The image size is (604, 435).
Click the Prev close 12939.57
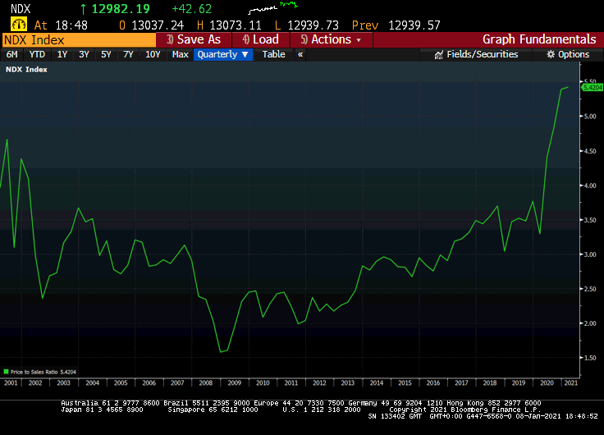[414, 25]
